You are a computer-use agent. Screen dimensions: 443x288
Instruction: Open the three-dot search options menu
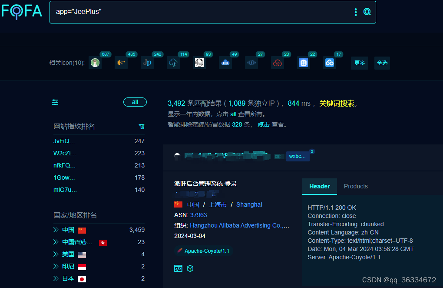[x=356, y=12]
